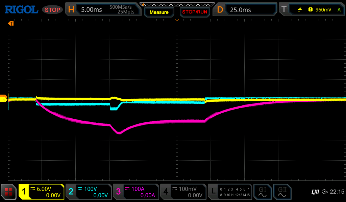
Task: Toggle cyan channel 2 at 100V
Action: click(89, 192)
